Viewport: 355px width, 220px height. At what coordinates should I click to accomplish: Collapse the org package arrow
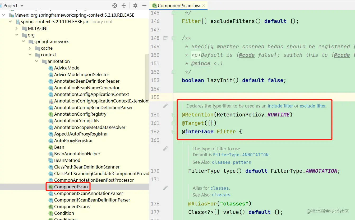tap(17, 35)
